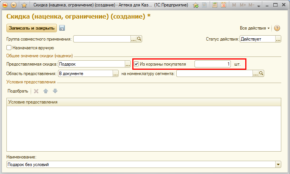Click the quantity field showing 1 шт.
The height and width of the screenshot is (174, 290).
[x=212, y=64]
